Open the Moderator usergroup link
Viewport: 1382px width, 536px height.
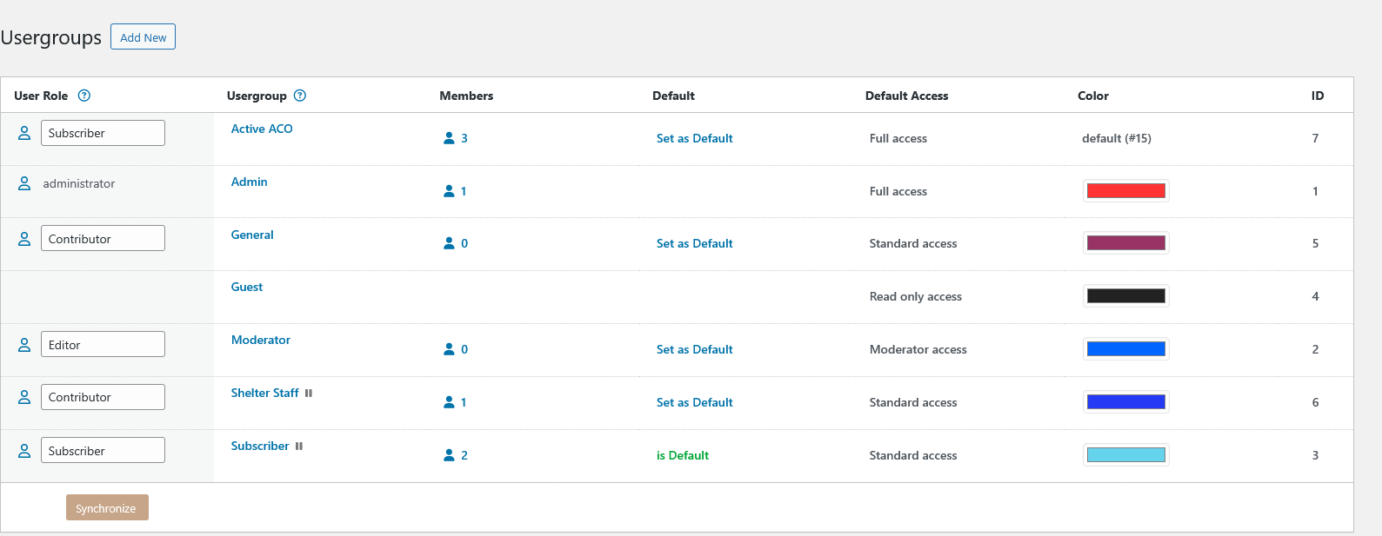coord(261,341)
